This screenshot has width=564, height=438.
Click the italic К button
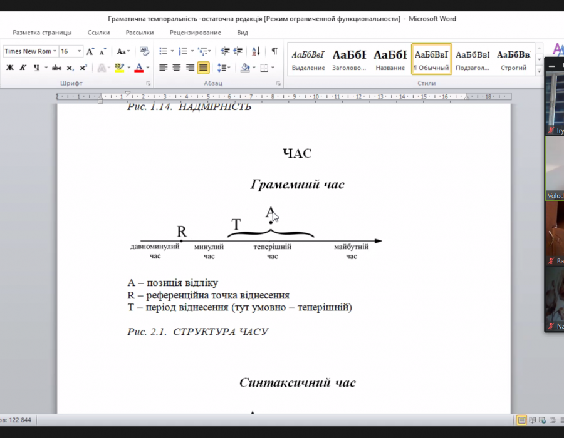coord(23,68)
